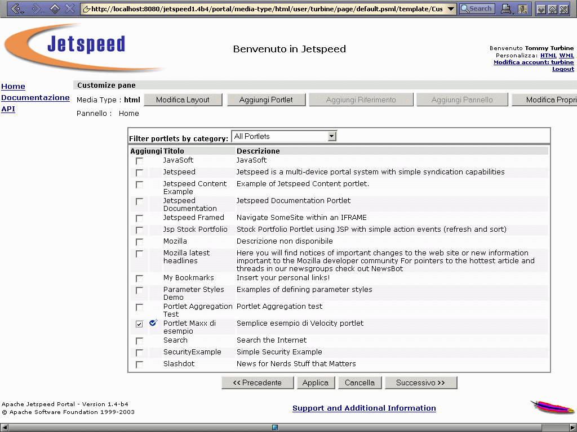This screenshot has width=577, height=432.
Task: Click the Jetspeed logo image
Action: click(x=84, y=47)
